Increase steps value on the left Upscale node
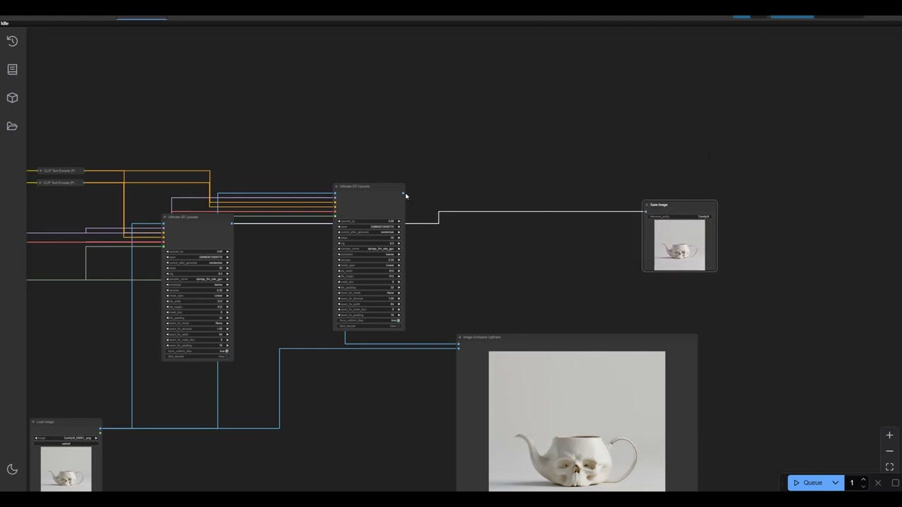The image size is (902, 507). point(227,268)
